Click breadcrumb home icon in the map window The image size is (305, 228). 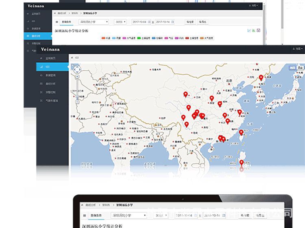tap(72, 58)
